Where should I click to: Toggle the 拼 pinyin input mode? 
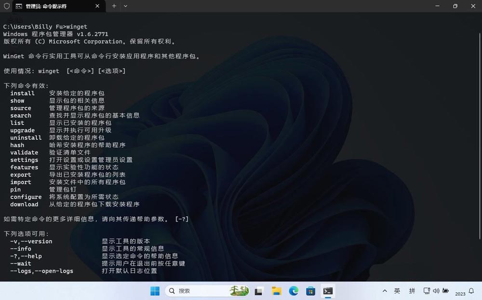(412, 291)
